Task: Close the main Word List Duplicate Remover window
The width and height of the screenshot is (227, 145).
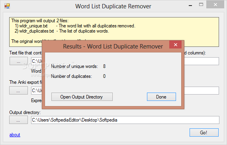Action: [215, 5]
